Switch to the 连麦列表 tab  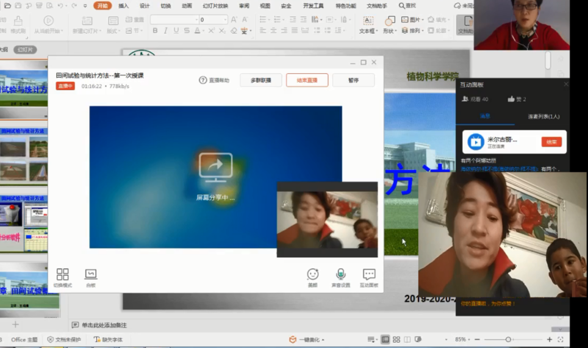pyautogui.click(x=543, y=116)
